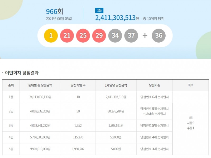Select pink lottery ball 25
The height and width of the screenshot is (158, 211).
[x=83, y=35]
